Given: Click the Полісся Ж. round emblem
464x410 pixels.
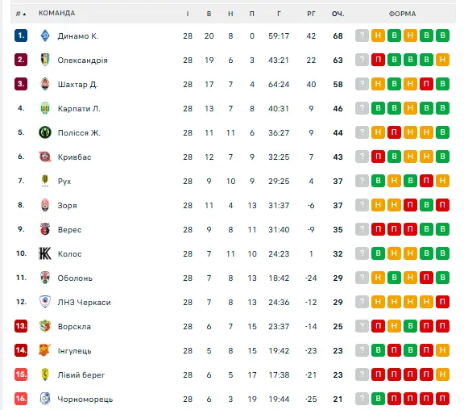Looking at the screenshot, I should (45, 132).
